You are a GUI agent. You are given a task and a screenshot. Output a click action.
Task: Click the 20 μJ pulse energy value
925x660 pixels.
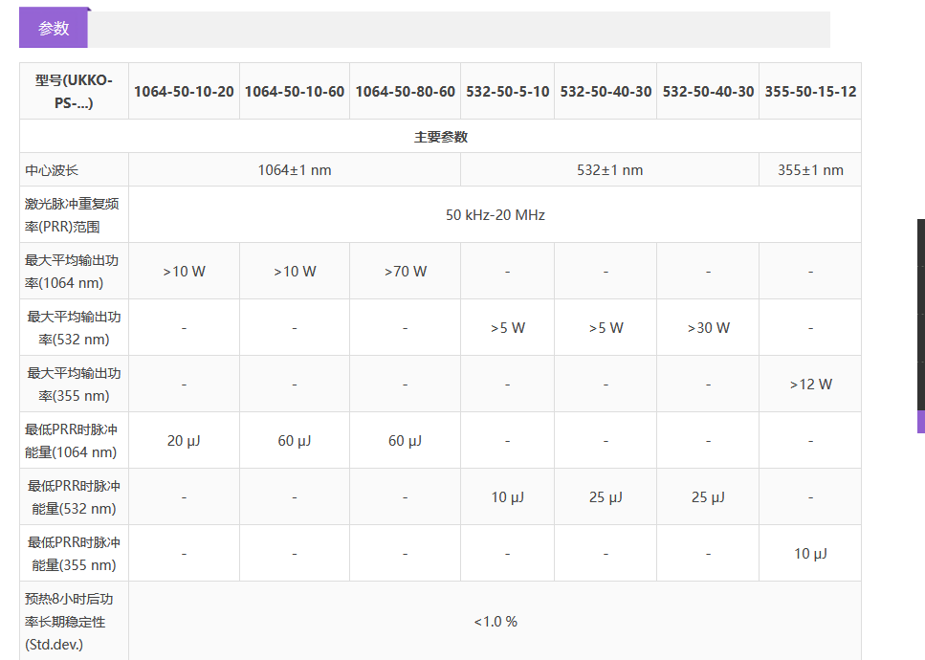click(x=184, y=441)
